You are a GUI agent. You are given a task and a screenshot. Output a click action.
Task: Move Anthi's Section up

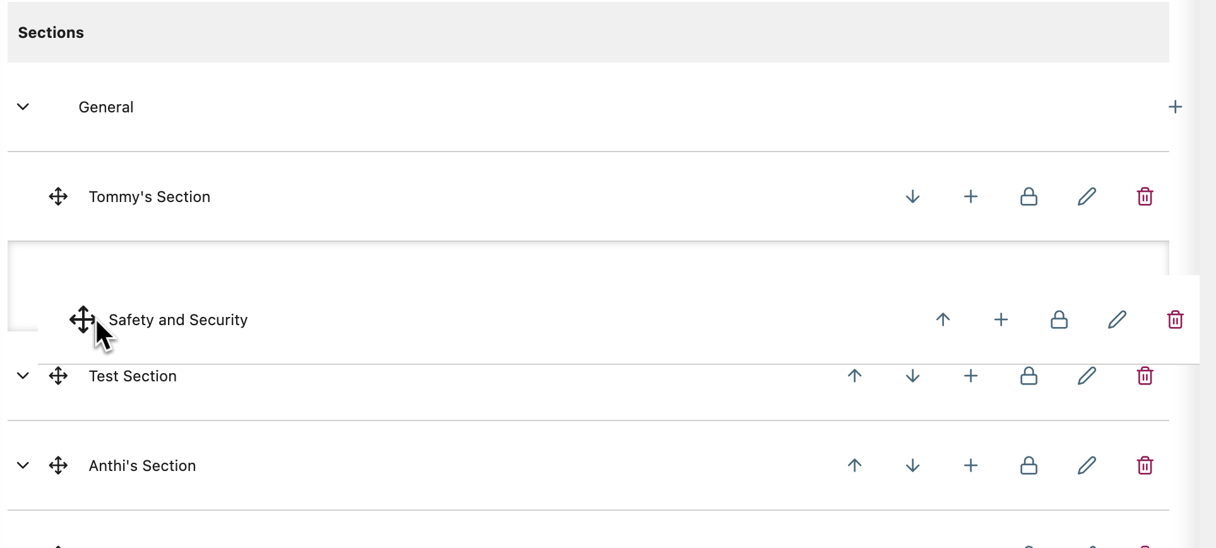point(854,466)
